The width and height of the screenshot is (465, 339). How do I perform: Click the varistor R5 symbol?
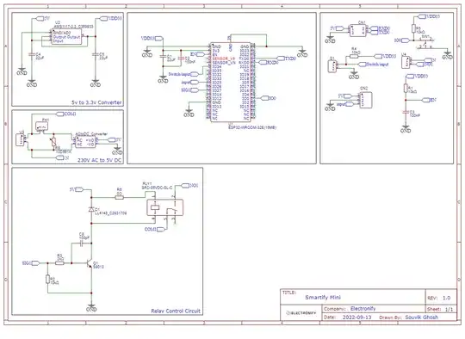coord(53,142)
